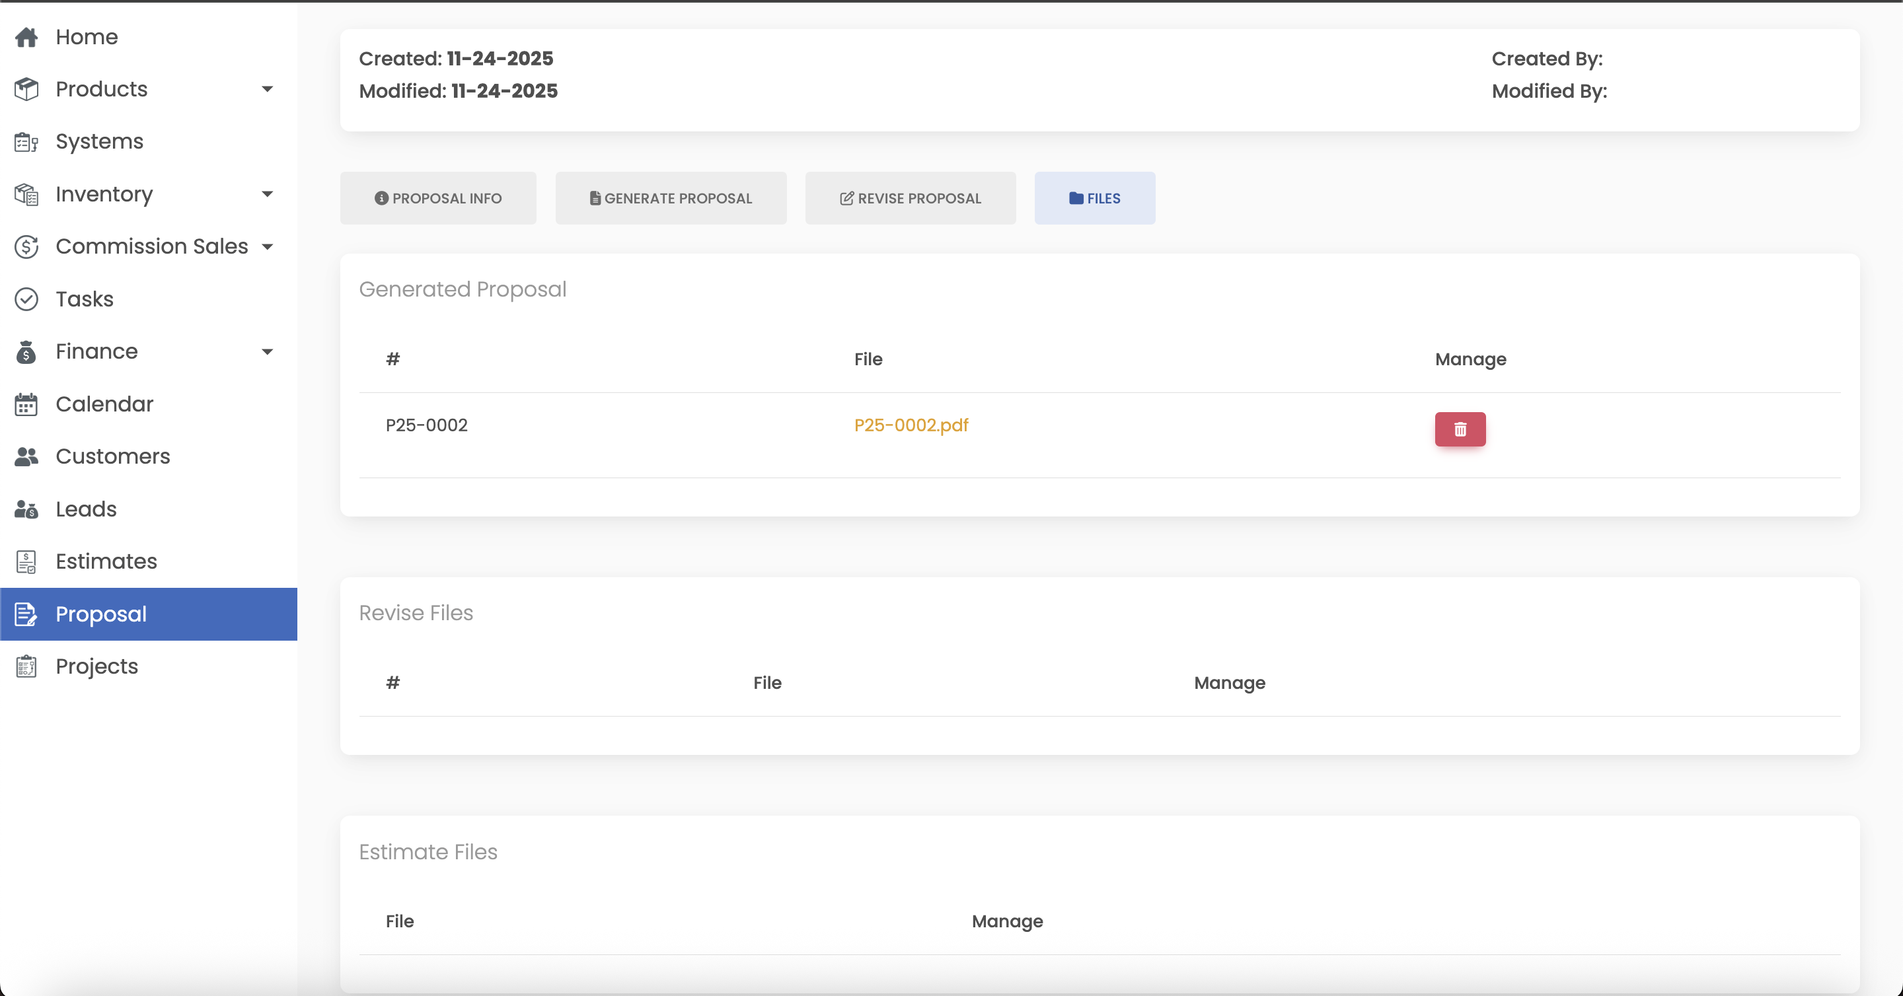Open Calendar via its sidebar icon
1903x996 pixels.
(26, 404)
